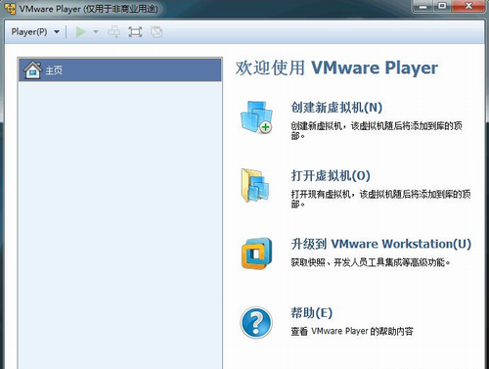Click the open virtual machine folder icon
Image resolution: width=489 pixels, height=369 pixels.
pyautogui.click(x=255, y=185)
